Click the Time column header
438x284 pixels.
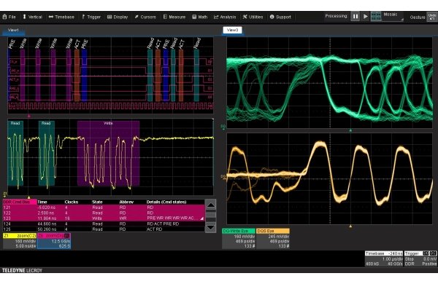click(x=42, y=202)
